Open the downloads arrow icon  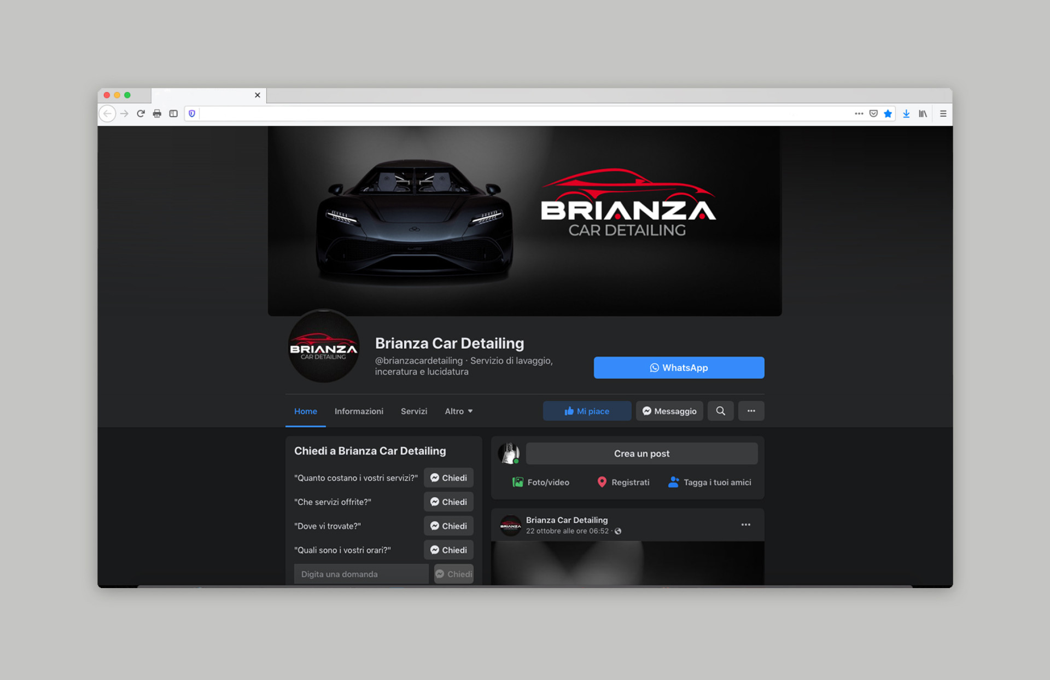906,114
